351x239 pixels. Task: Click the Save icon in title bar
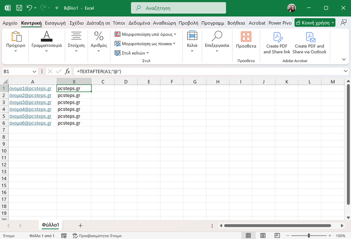[x=18, y=8]
